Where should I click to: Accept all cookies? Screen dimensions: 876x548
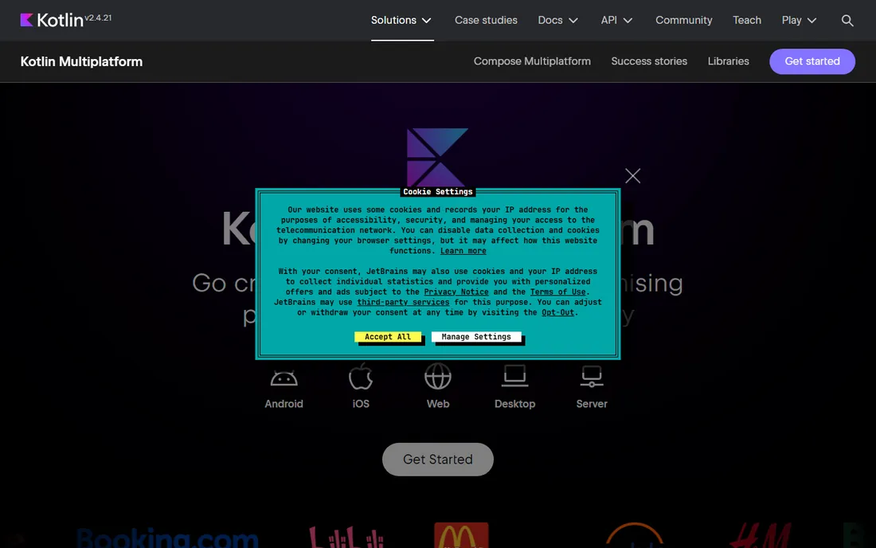388,337
